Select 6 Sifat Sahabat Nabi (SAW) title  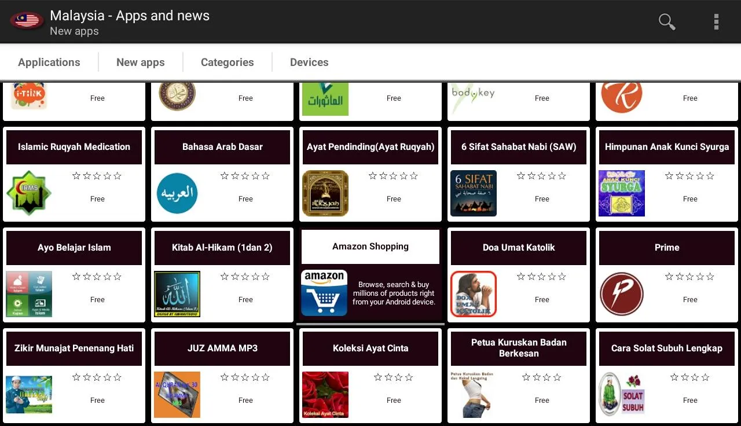tap(519, 147)
